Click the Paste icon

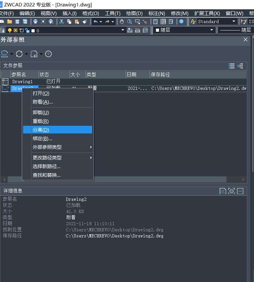[77, 22]
